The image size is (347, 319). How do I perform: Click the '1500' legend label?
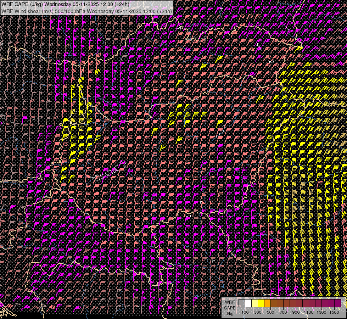(x=334, y=312)
